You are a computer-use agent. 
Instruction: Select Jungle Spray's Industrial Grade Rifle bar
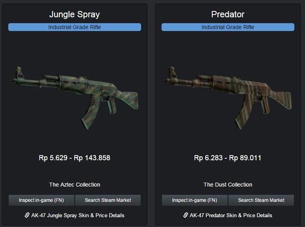(x=75, y=27)
